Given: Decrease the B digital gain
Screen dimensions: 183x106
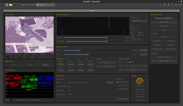Looking at the screenshot, I should click(x=34, y=65).
